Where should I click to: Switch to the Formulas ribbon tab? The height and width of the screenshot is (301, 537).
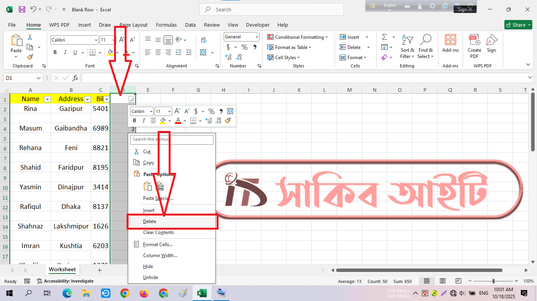pos(166,25)
